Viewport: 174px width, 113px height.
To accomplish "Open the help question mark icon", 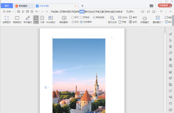I will (x=161, y=12).
